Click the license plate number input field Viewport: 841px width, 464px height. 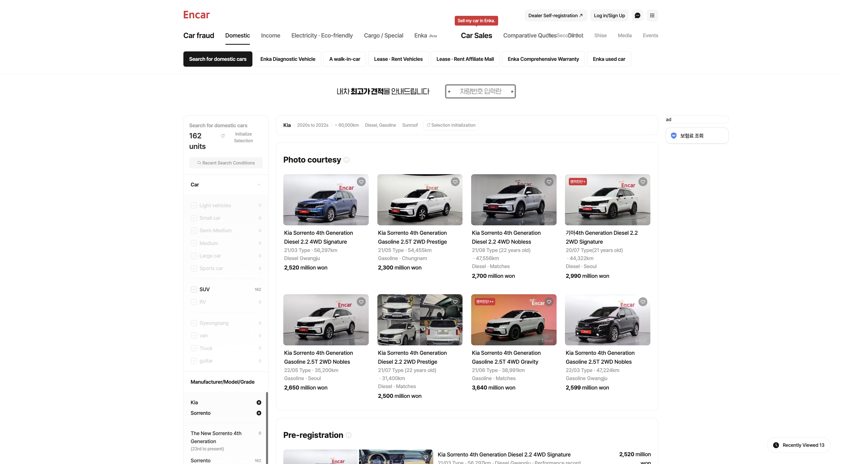coord(480,91)
